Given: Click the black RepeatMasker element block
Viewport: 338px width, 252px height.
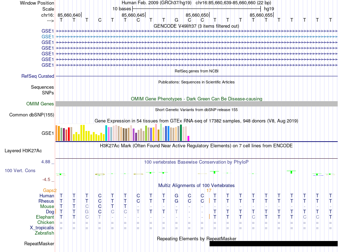Looking at the screenshot, I should (273, 243).
